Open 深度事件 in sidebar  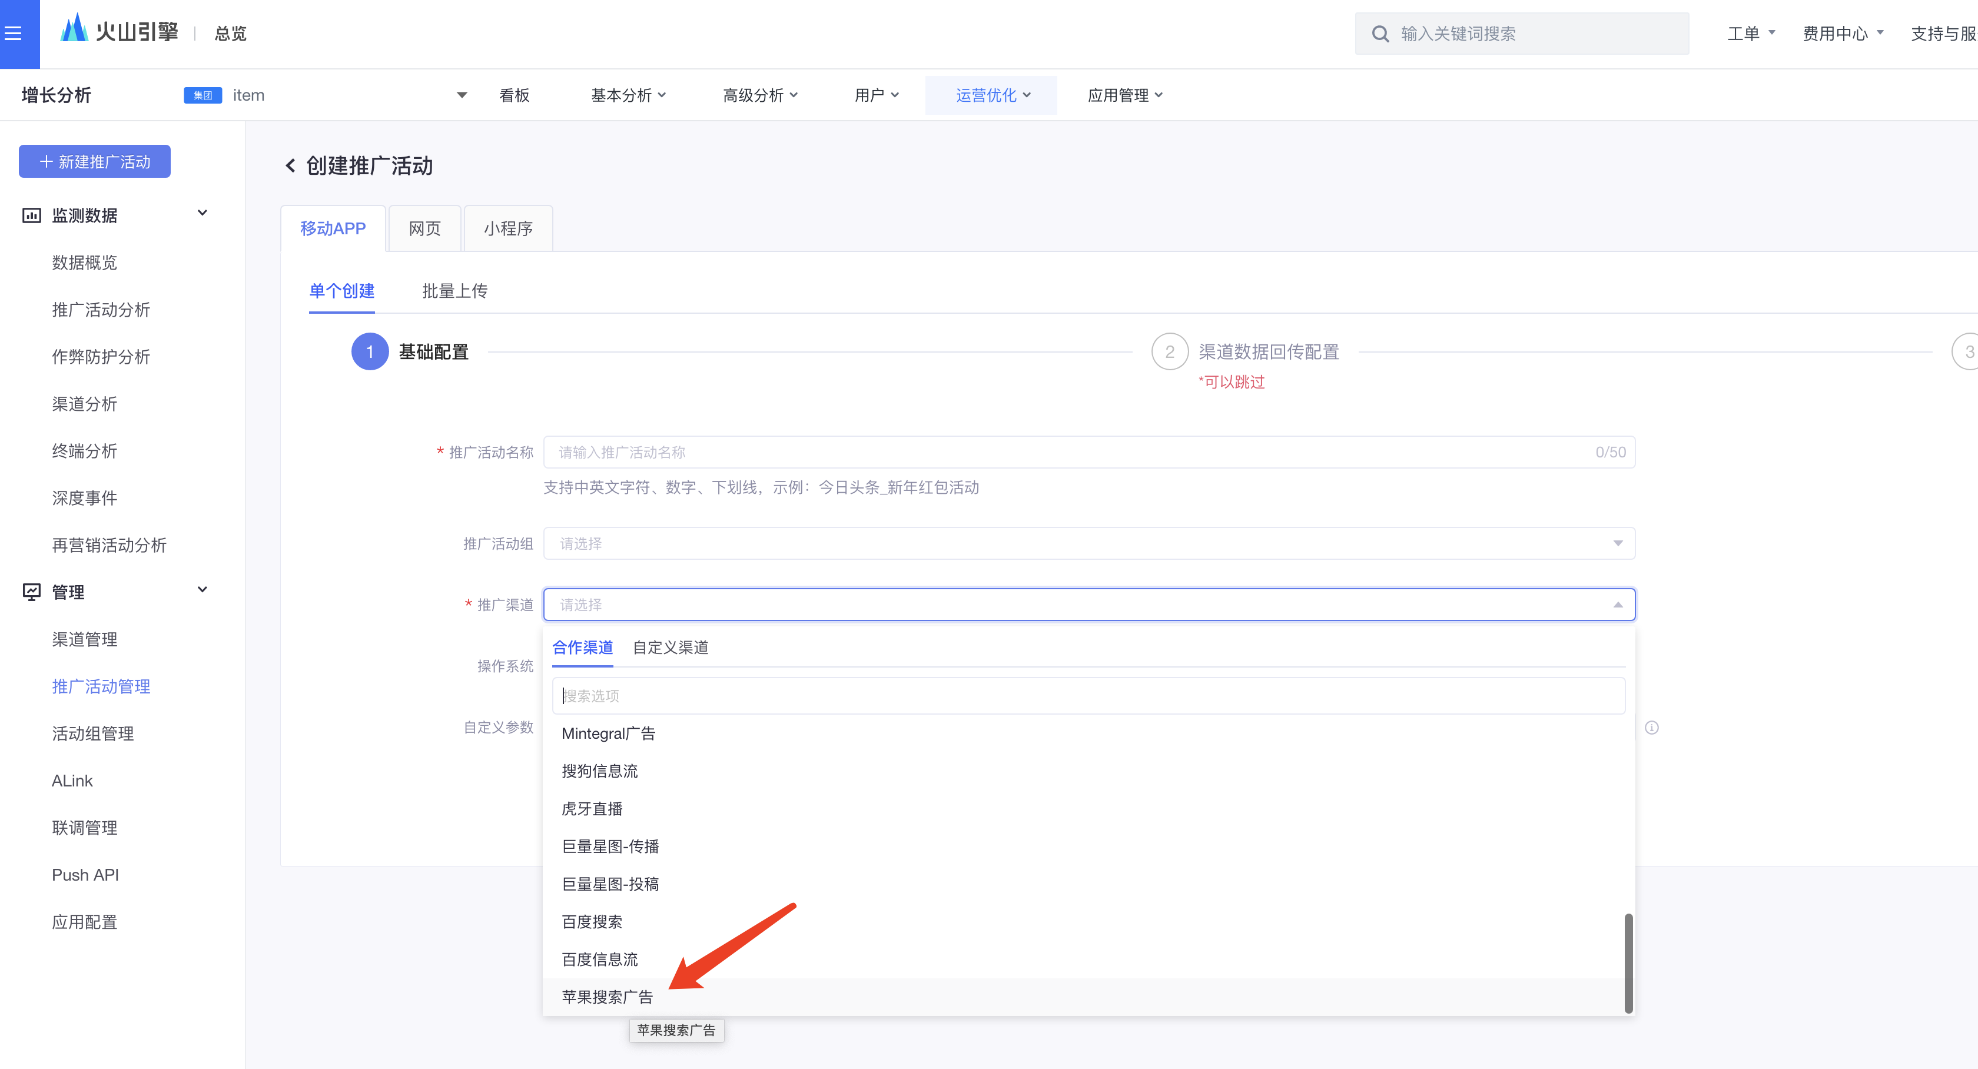pyautogui.click(x=84, y=497)
